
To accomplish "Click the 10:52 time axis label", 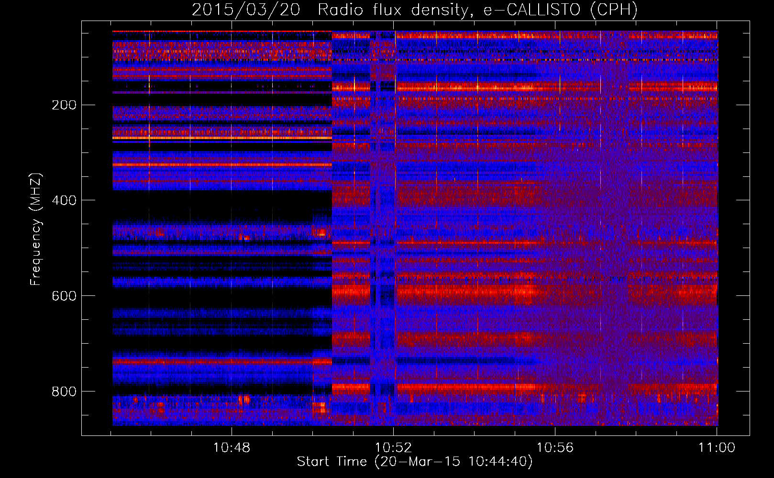I will (x=393, y=448).
